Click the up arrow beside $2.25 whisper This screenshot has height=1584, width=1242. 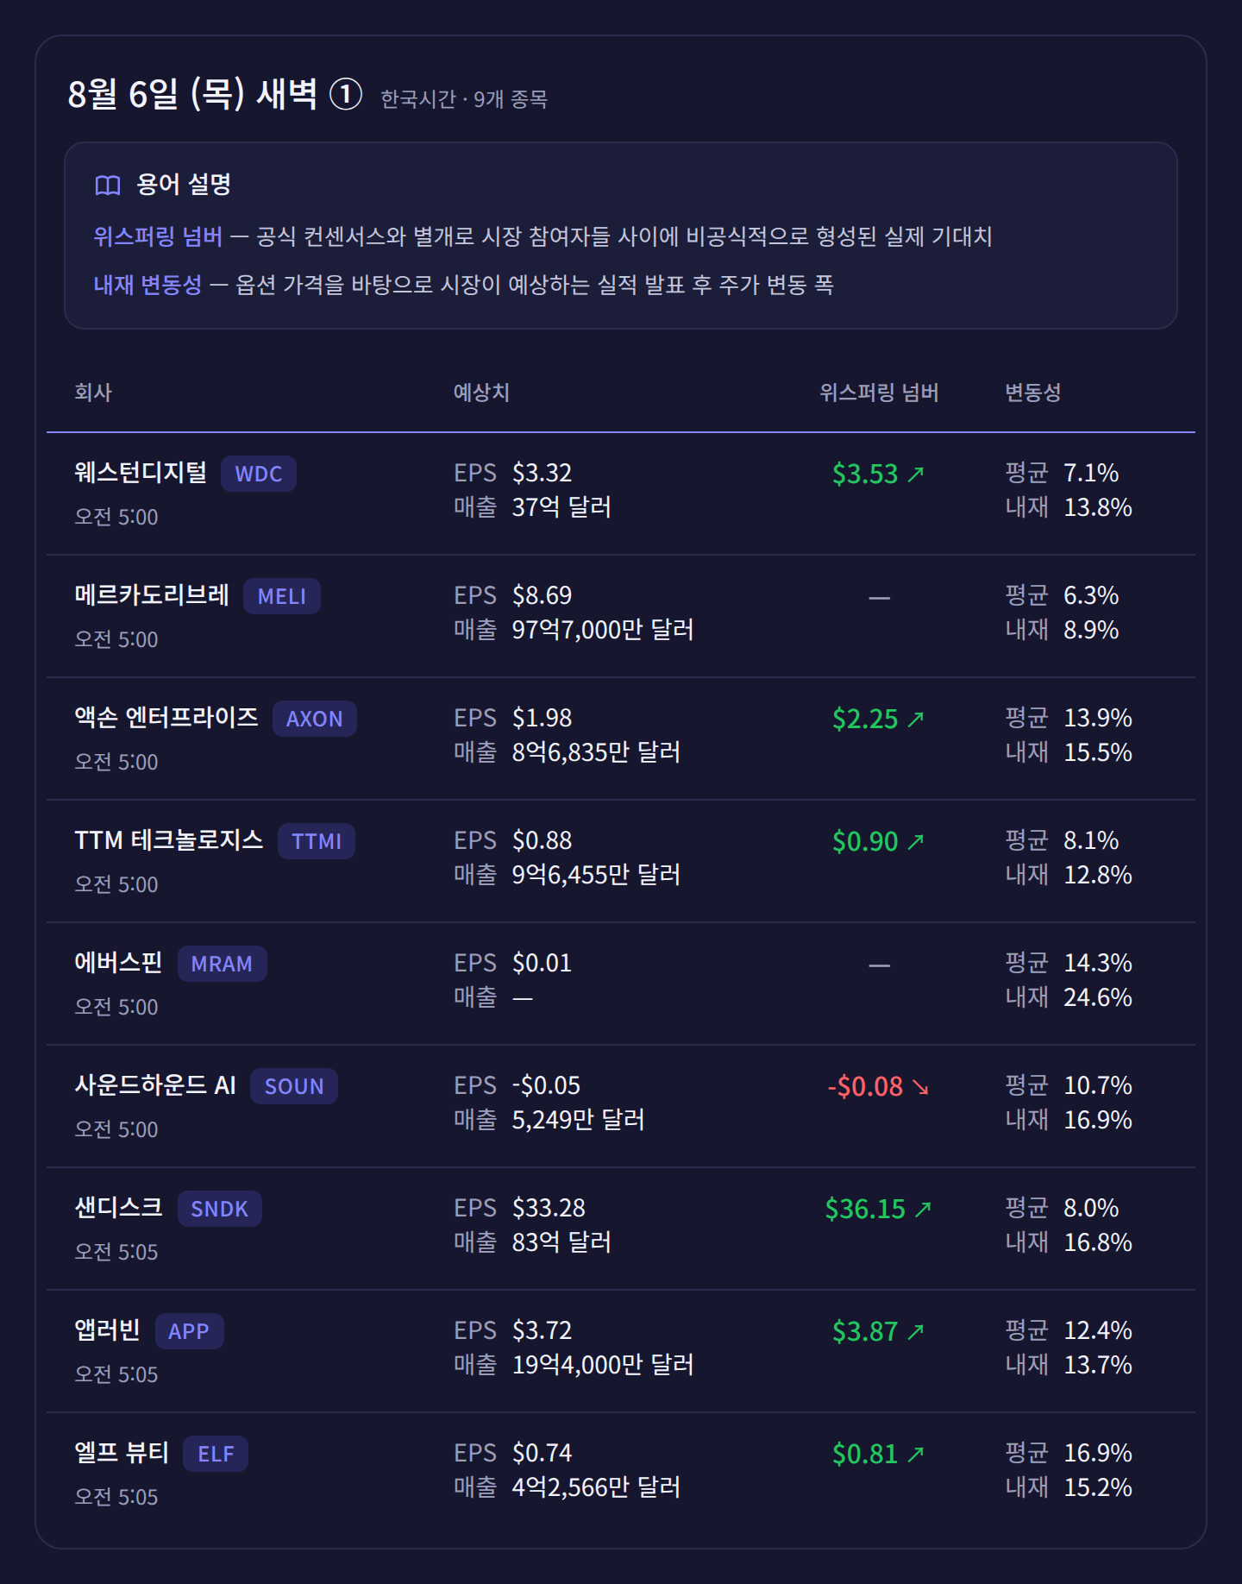pos(916,719)
